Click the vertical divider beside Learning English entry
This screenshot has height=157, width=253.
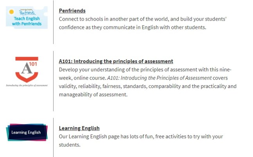coord(53,137)
